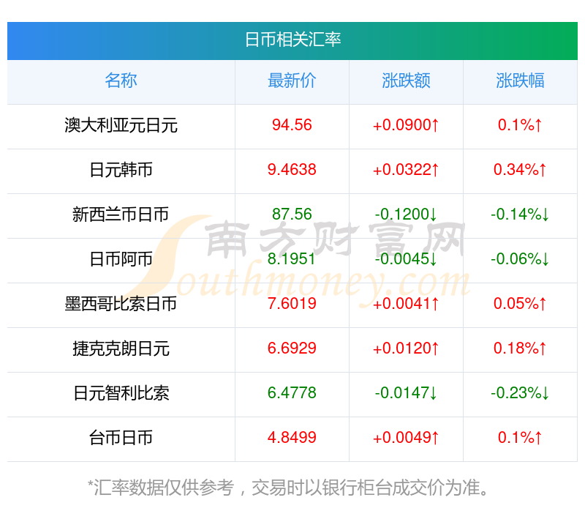The image size is (585, 511).
Task: Click the change value -0.0045↓
Action: point(406,259)
